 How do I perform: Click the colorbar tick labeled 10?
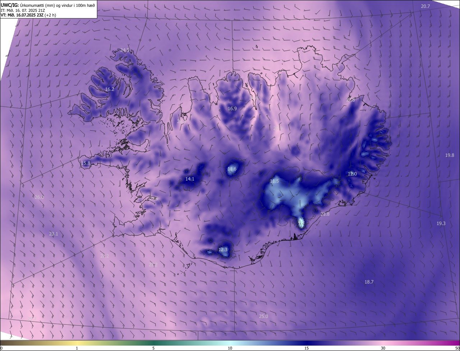point(230,348)
